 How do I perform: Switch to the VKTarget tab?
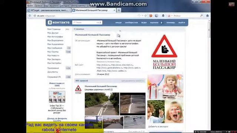49,10
